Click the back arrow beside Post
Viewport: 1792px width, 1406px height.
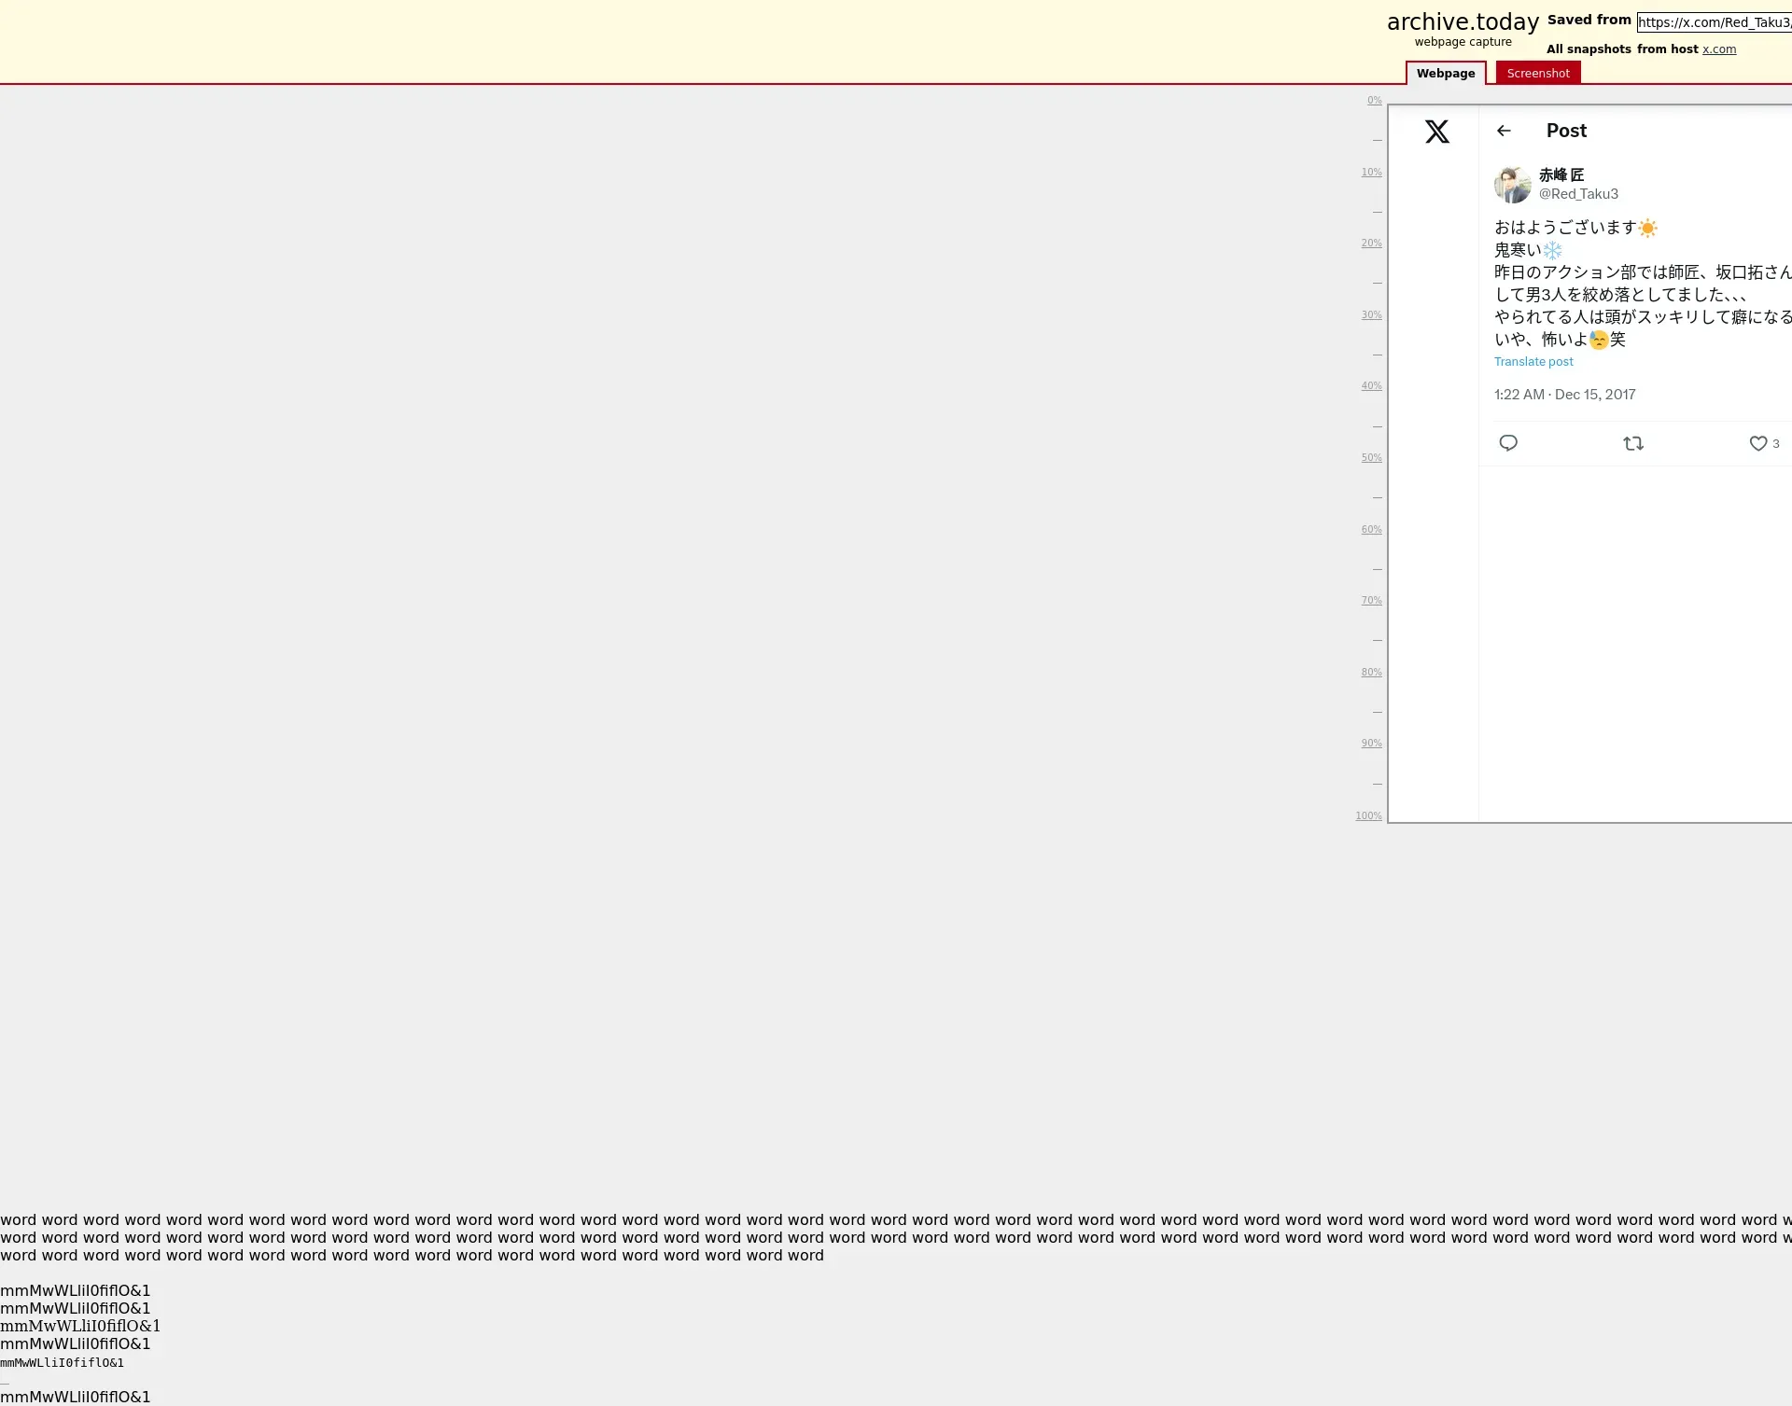(1504, 132)
